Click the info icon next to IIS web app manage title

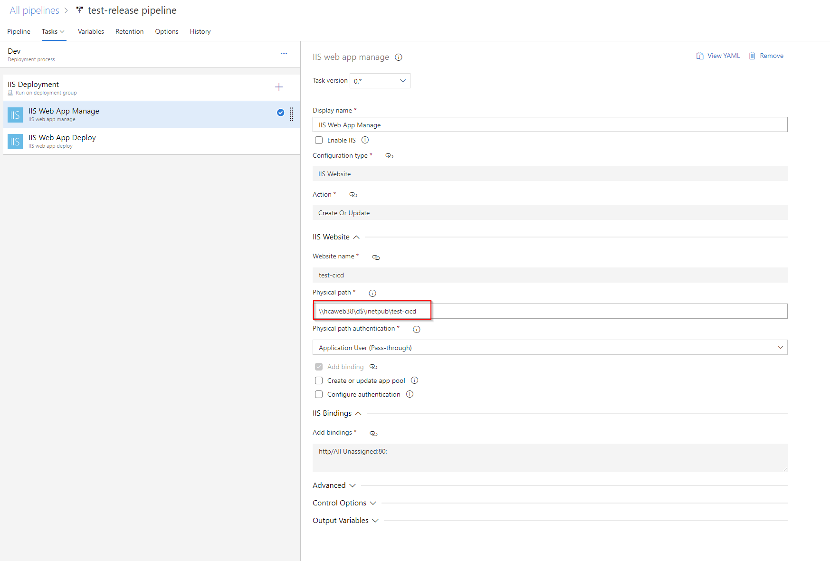click(x=399, y=57)
